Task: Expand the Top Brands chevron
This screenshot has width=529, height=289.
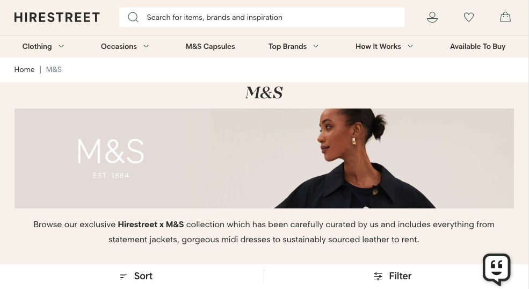Action: [x=316, y=46]
